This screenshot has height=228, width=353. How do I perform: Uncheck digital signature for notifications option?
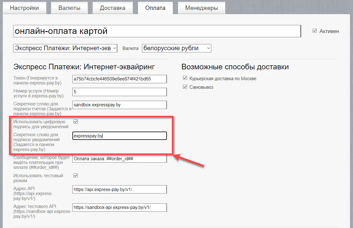tap(75, 121)
